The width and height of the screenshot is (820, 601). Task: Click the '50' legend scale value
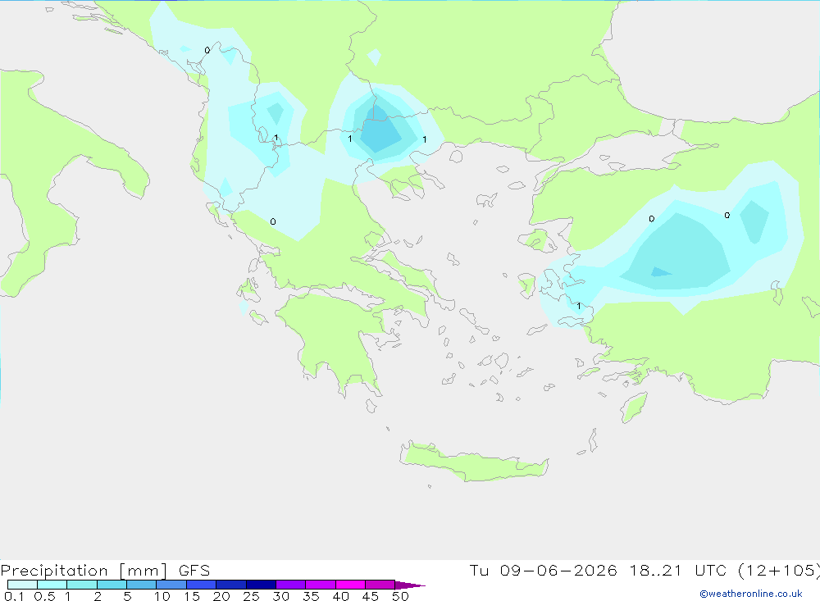(401, 596)
